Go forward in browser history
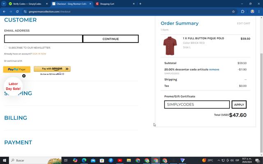 click(x=11, y=11)
